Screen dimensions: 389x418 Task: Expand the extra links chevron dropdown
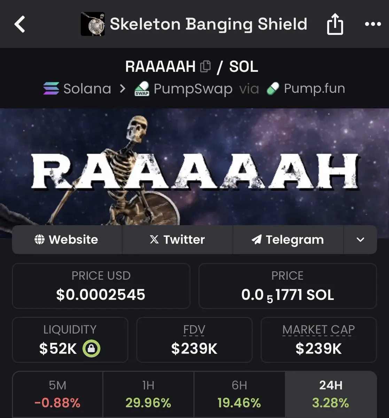coord(360,240)
